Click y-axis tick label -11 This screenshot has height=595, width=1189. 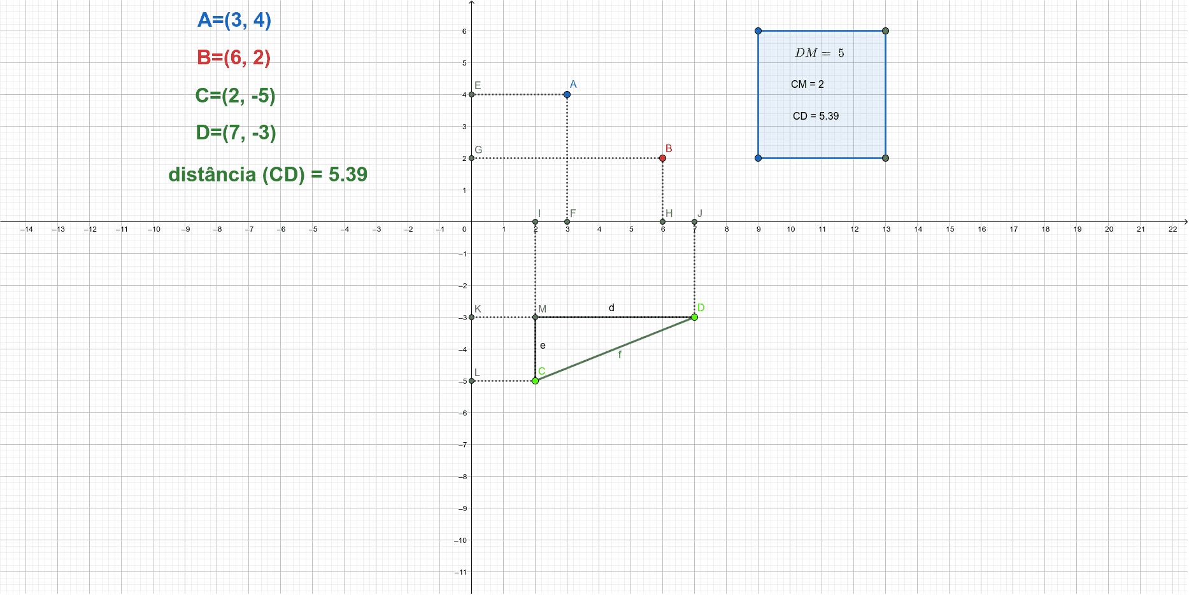pos(460,572)
